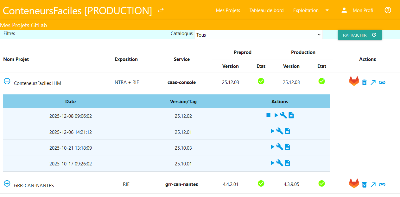Click grr-can-nantes service name
Viewport: 400px width, 197px height.
tap(182, 184)
